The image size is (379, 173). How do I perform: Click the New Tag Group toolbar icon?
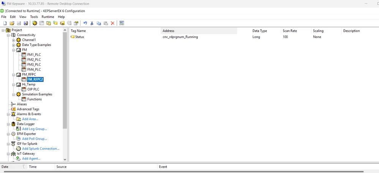point(49,23)
